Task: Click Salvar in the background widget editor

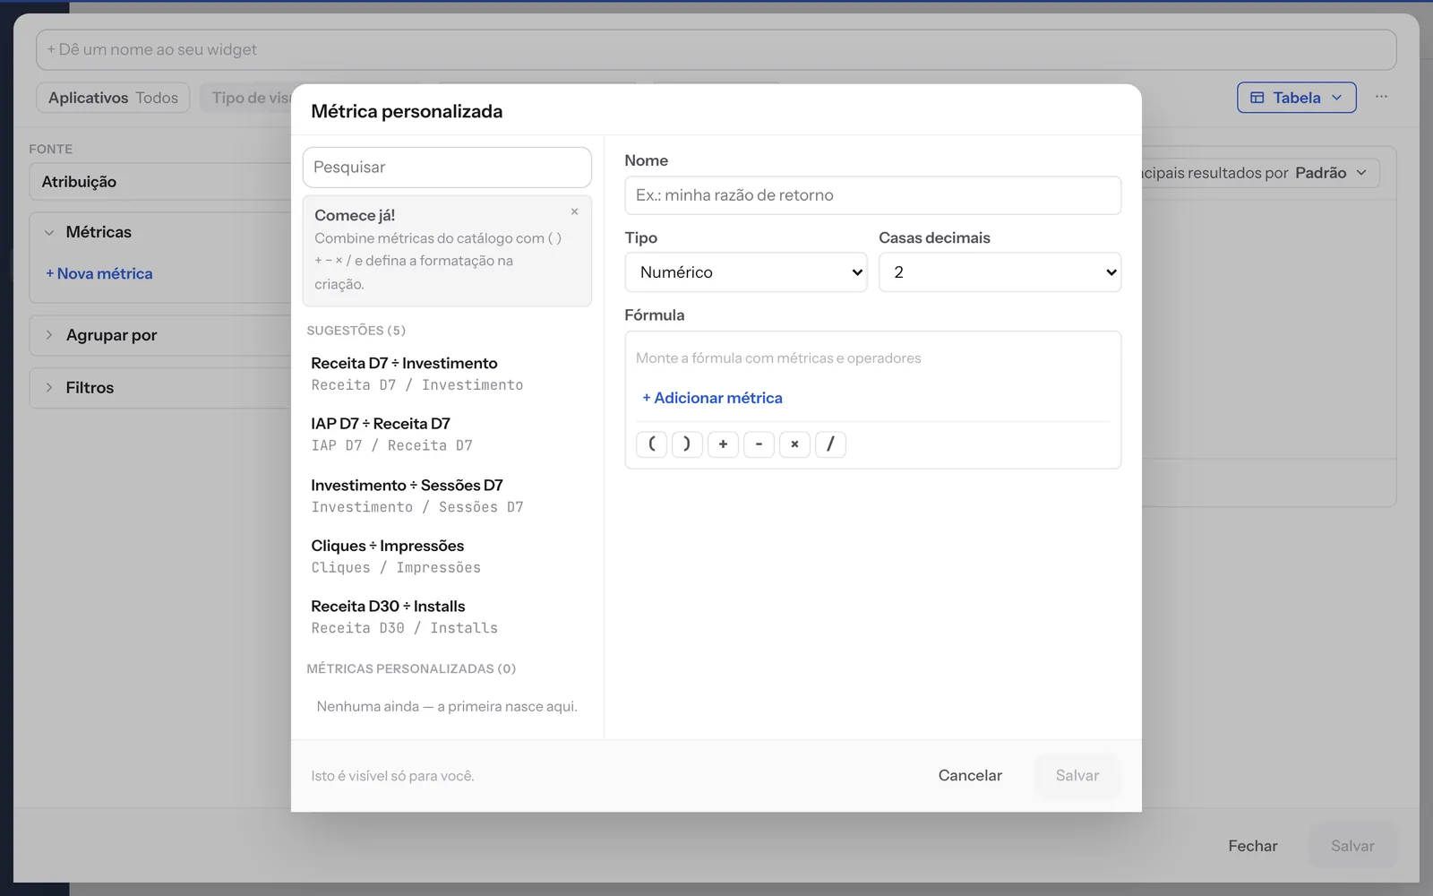Action: pos(1352,846)
